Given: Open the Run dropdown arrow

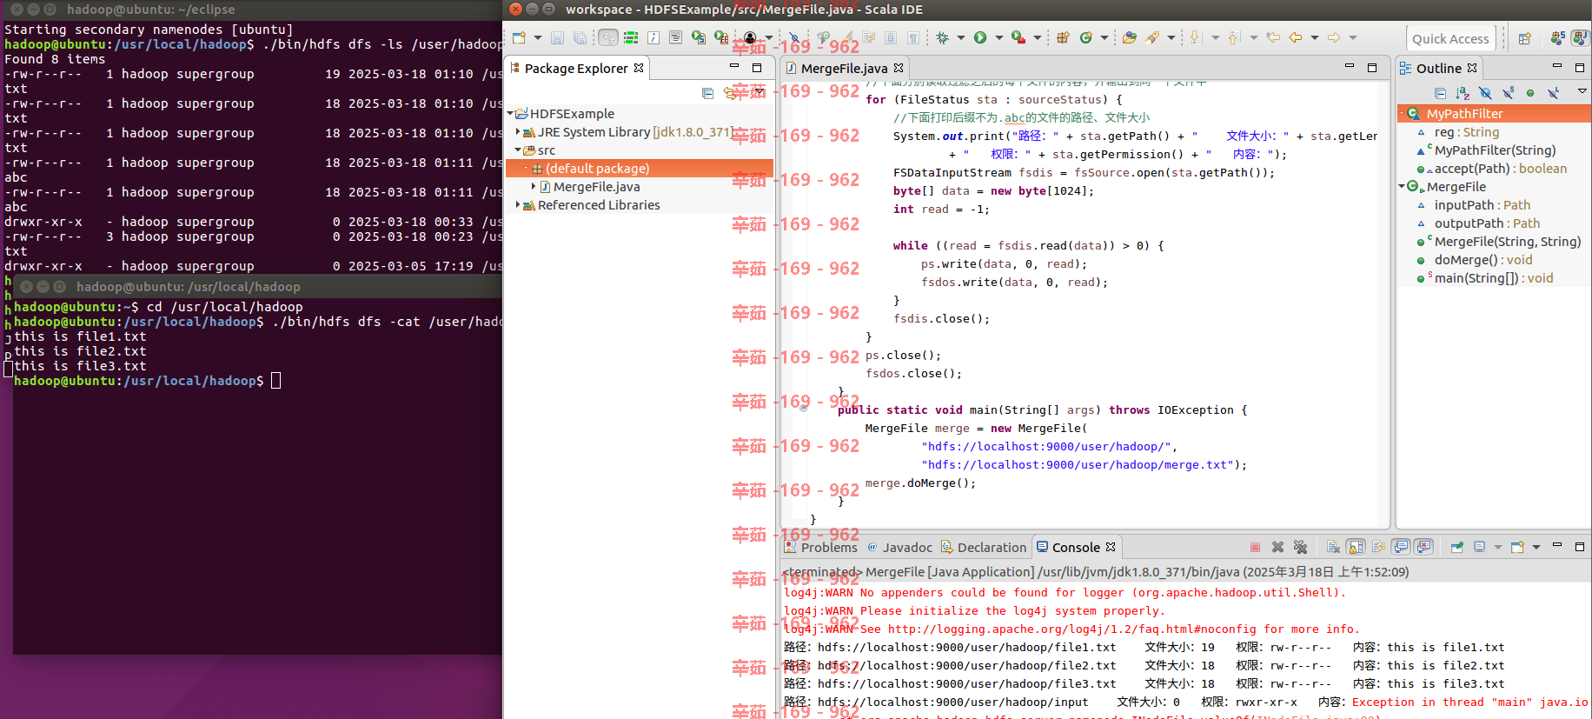Looking at the screenshot, I should pos(999,37).
